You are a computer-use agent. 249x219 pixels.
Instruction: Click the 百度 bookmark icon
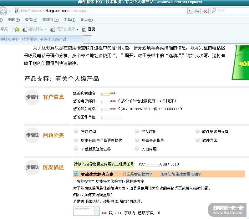click(x=84, y=29)
